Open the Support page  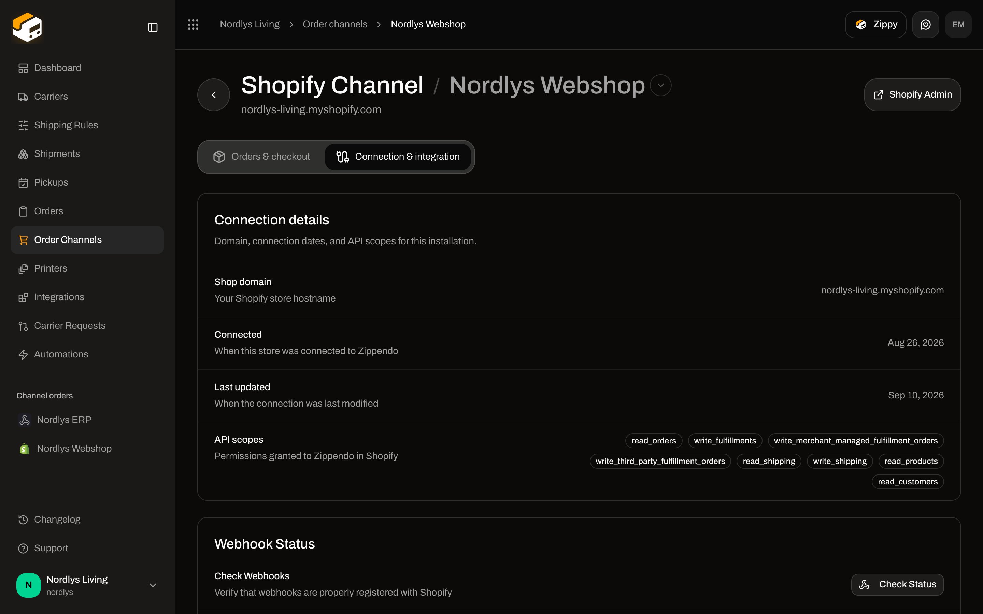tap(87, 548)
